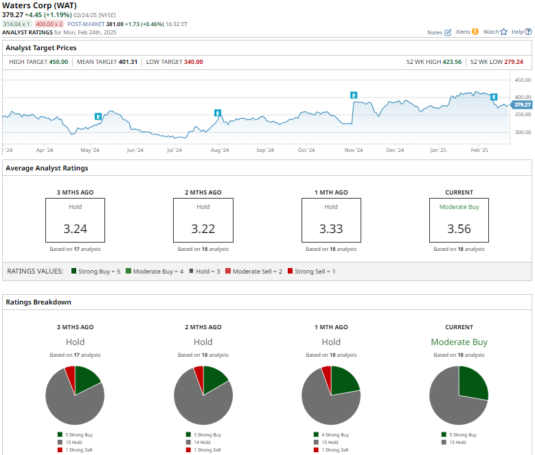The image size is (535, 455).
Task: Click the Watch star icon
Action: point(503,32)
